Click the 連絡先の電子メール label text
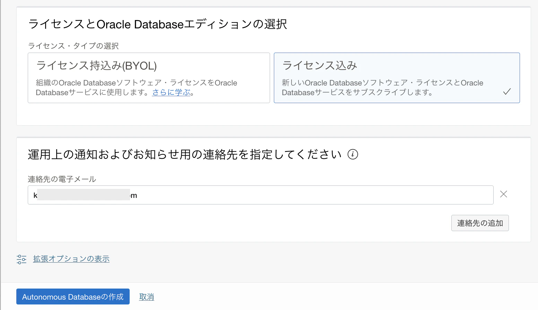Viewport: 538px width, 310px height. 62,179
